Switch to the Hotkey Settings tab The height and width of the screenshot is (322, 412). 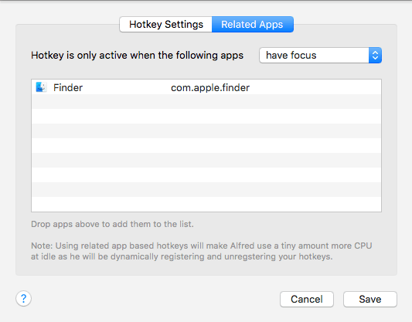[165, 25]
